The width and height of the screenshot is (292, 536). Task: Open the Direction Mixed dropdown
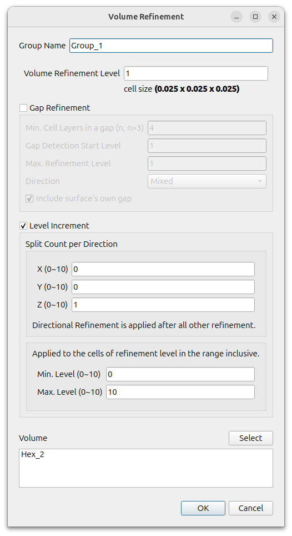(x=207, y=181)
